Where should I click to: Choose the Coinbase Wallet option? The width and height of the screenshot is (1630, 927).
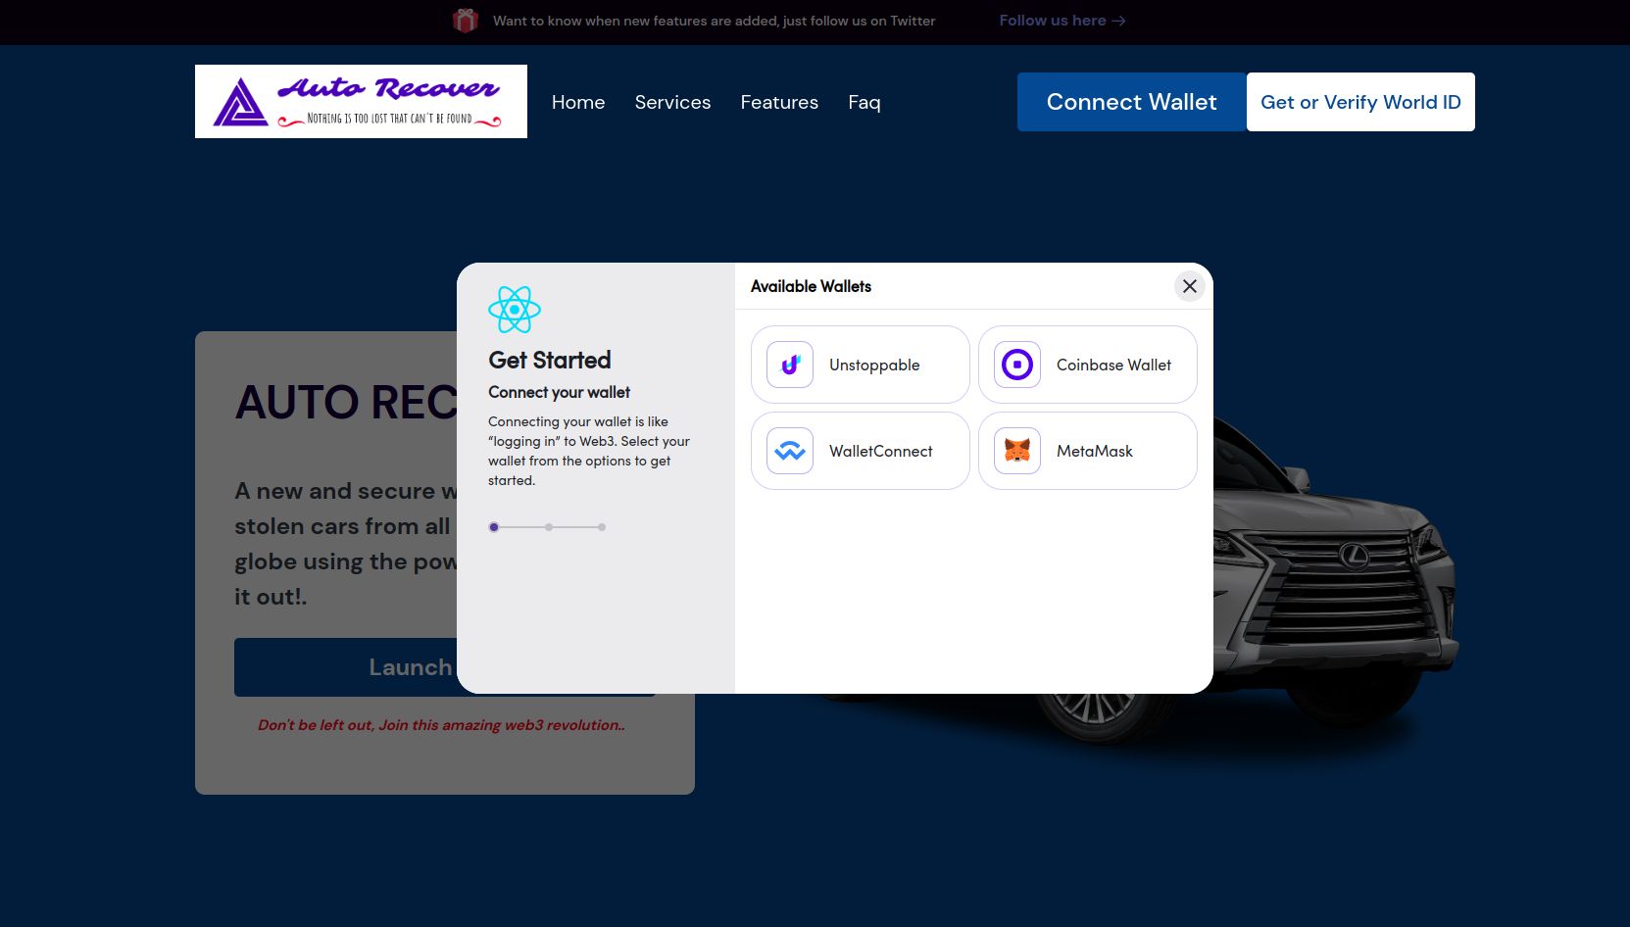pyautogui.click(x=1088, y=365)
